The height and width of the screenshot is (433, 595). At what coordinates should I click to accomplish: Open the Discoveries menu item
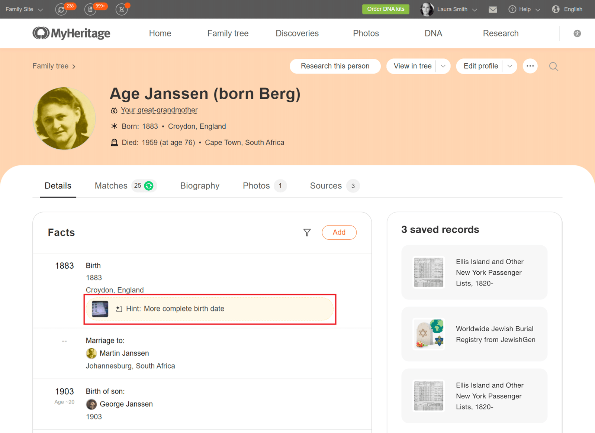pyautogui.click(x=297, y=33)
